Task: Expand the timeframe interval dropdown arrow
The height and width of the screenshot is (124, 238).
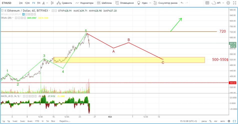Action: 47,3
